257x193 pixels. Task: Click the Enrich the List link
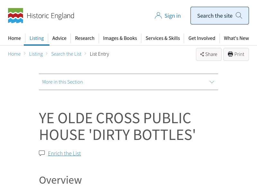pos(64,153)
